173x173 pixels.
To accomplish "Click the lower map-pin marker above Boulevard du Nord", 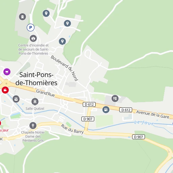I will 62,41.
